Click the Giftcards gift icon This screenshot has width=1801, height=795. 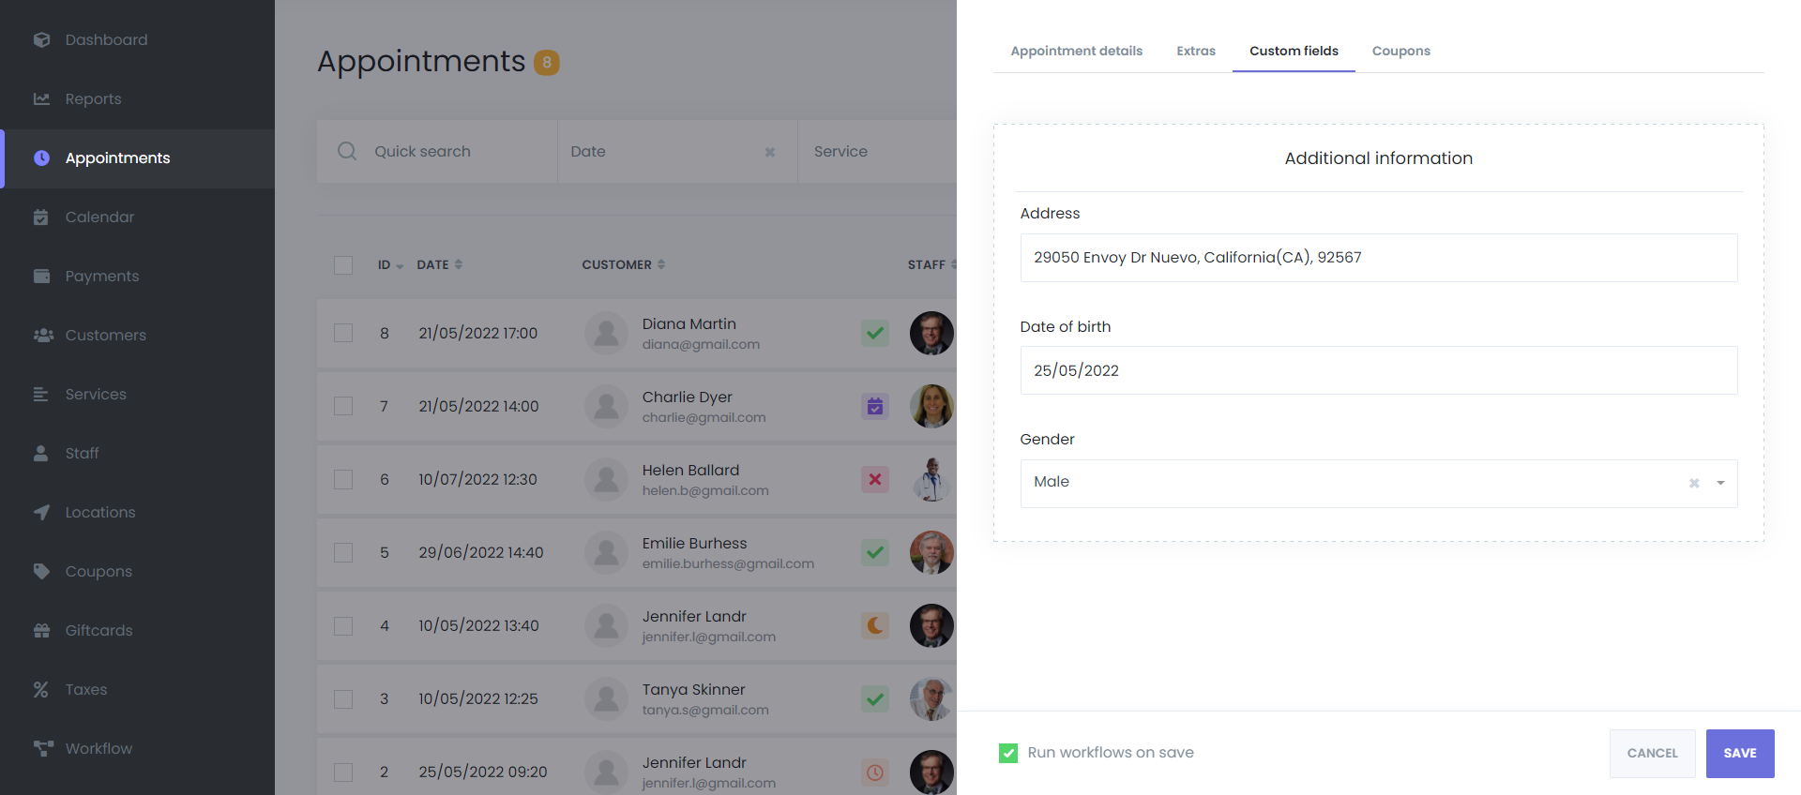click(x=41, y=630)
